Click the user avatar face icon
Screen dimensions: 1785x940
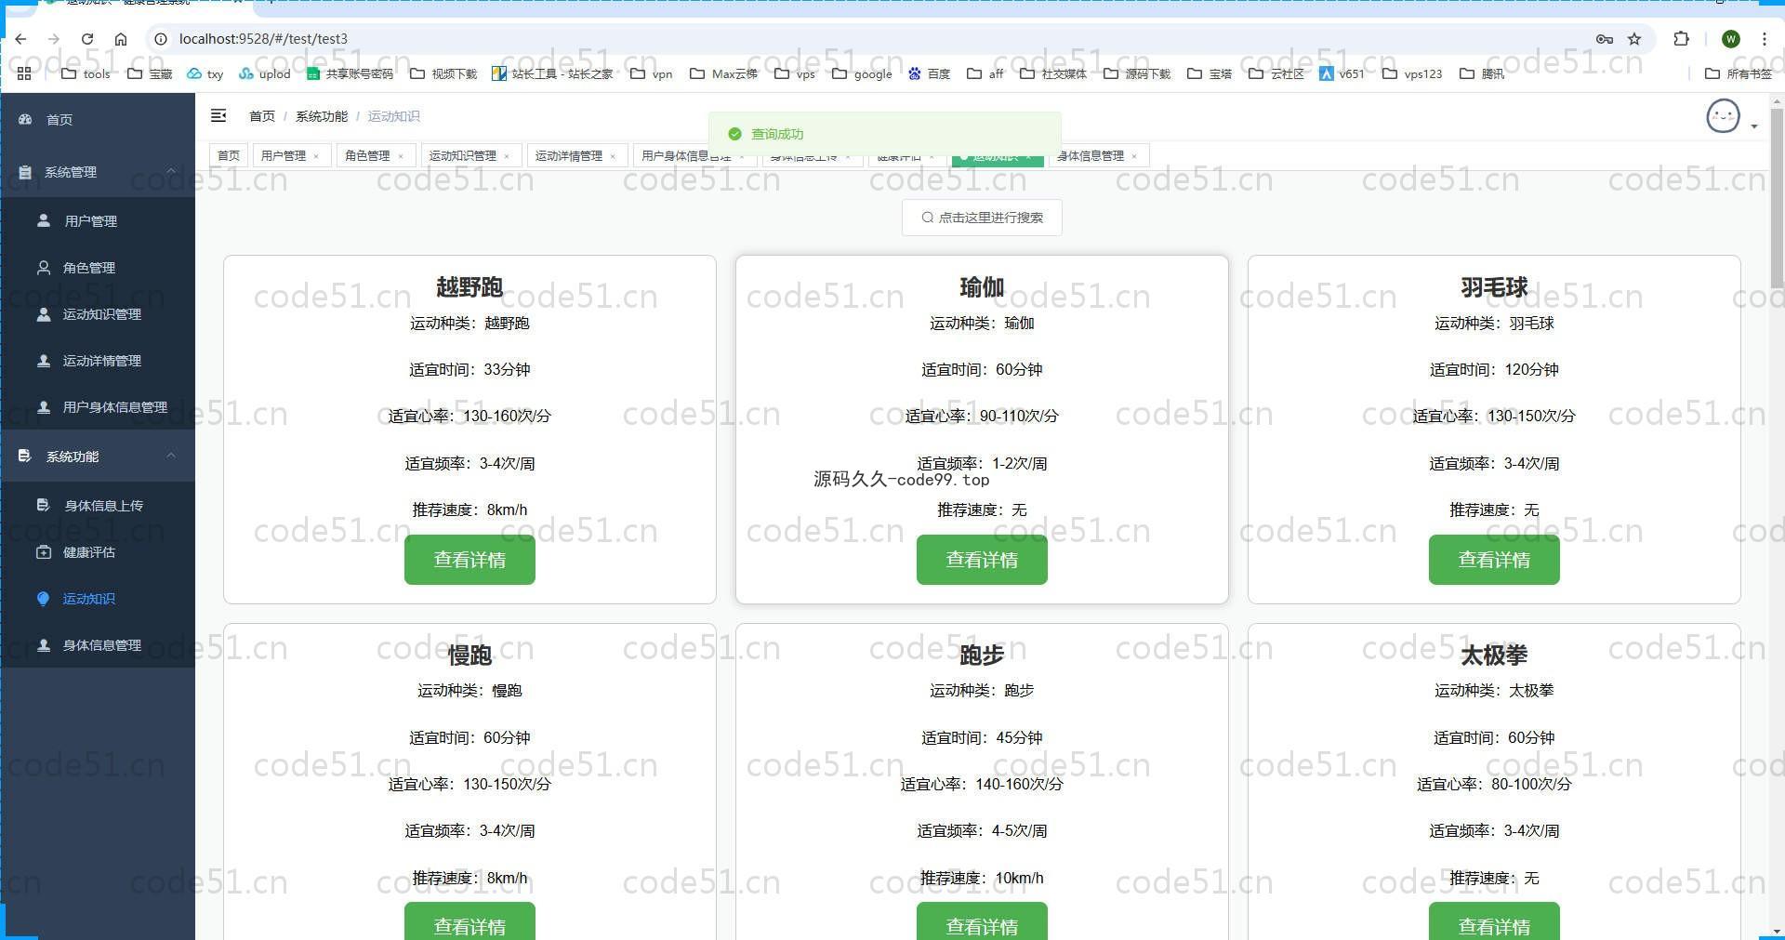[x=1723, y=116]
